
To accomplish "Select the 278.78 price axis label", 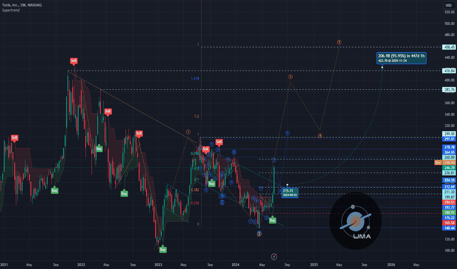I will 449,147.
